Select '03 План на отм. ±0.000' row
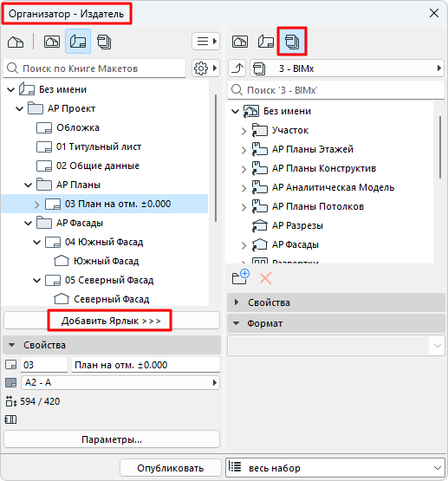Screen dimensions: 448x481 (105, 204)
